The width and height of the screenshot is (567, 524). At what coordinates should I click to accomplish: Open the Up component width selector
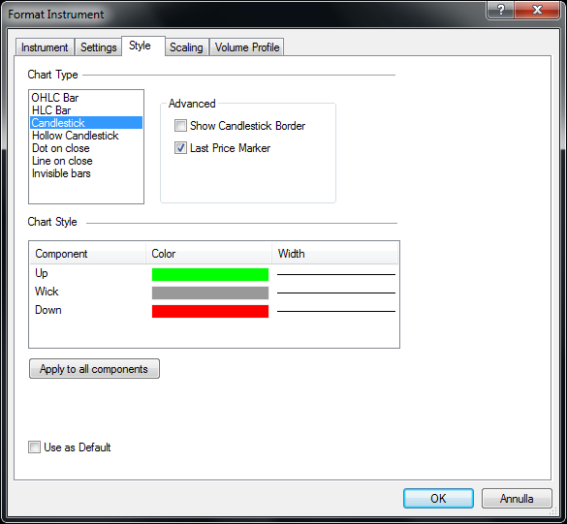(x=336, y=274)
